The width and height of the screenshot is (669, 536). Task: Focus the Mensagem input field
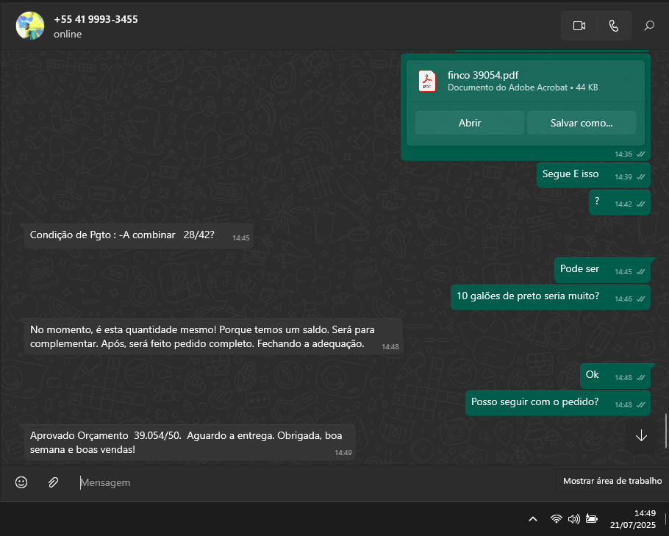tap(309, 482)
